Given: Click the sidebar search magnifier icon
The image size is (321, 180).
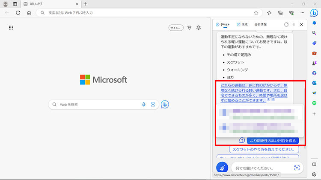Looking at the screenshot, I should [314, 33].
